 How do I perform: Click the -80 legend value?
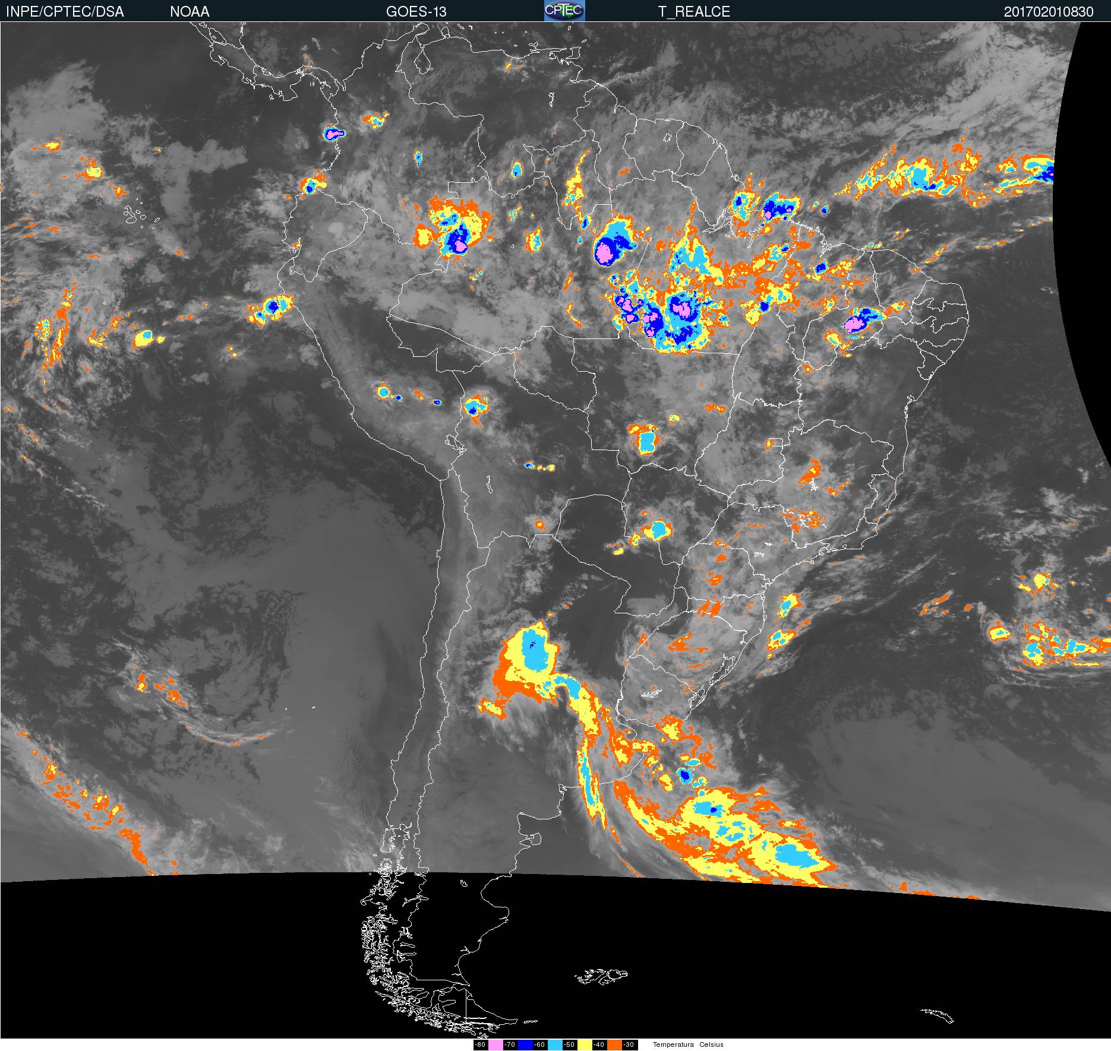click(x=481, y=1045)
